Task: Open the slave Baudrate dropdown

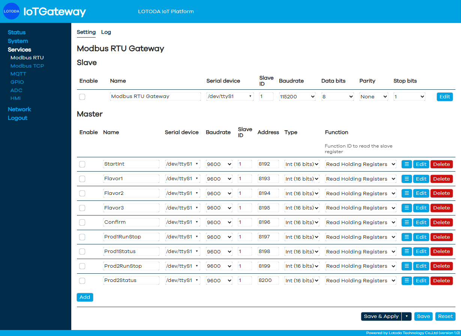Action: (297, 96)
